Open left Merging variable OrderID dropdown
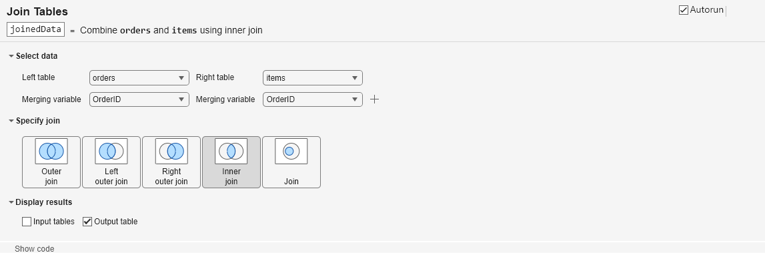765x253 pixels. coord(139,99)
